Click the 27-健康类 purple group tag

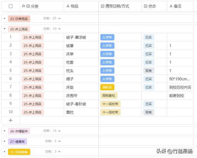pyautogui.click(x=18, y=141)
